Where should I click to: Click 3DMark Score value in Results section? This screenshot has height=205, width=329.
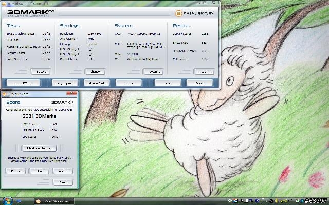[x=205, y=34]
